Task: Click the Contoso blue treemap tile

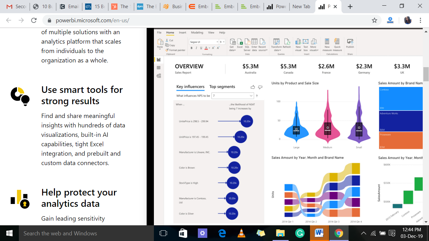Action: coord(401,99)
